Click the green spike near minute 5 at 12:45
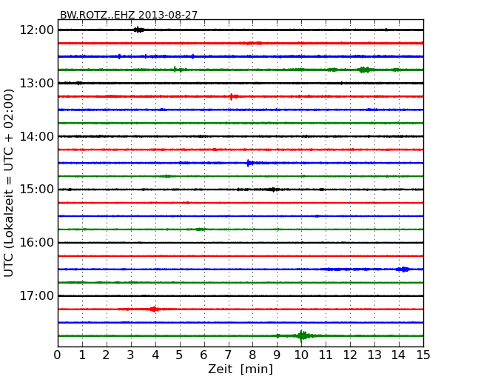The height and width of the screenshot is (385, 481). click(x=175, y=70)
